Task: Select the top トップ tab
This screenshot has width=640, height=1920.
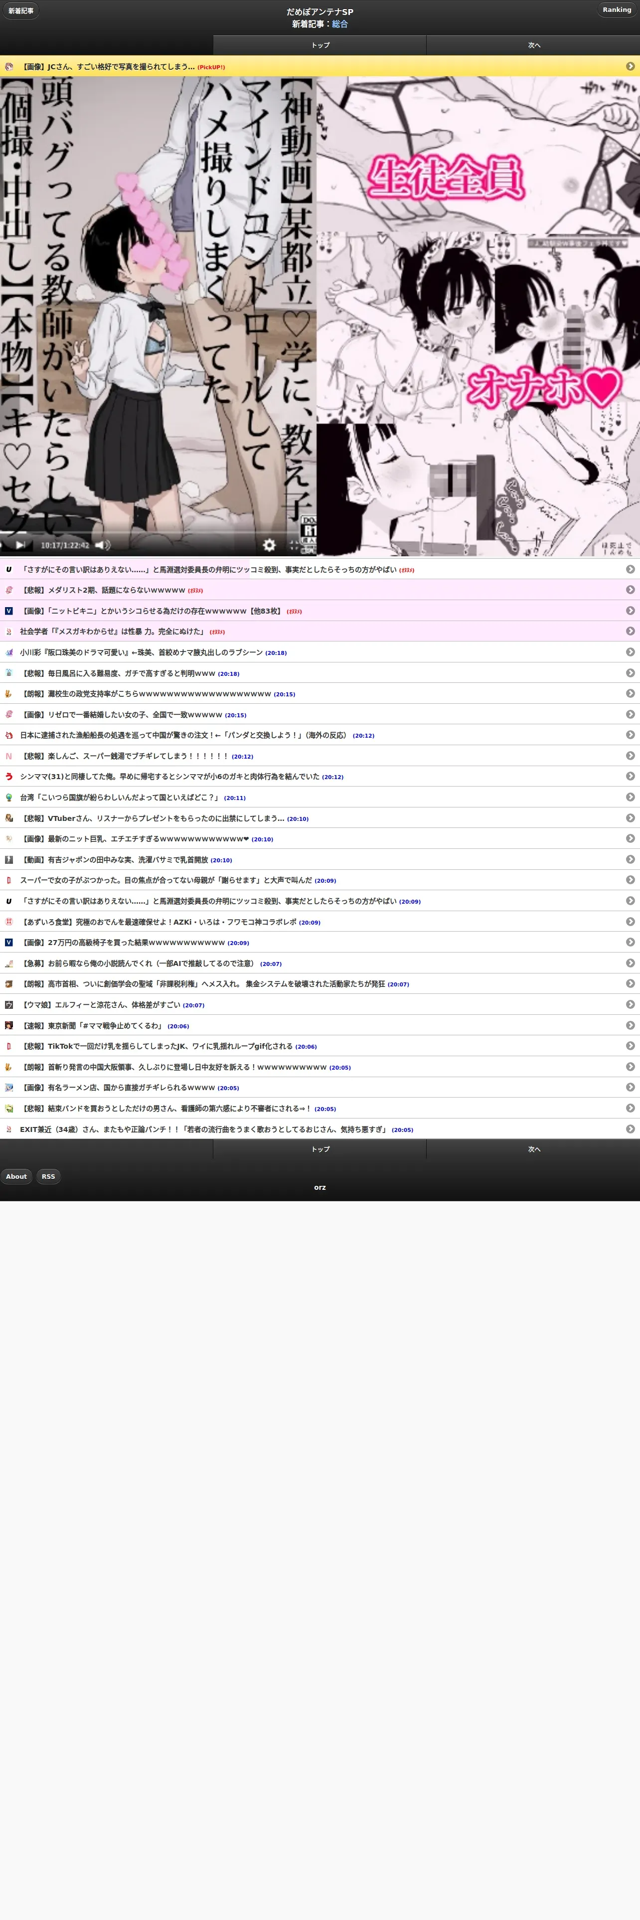Action: [320, 45]
